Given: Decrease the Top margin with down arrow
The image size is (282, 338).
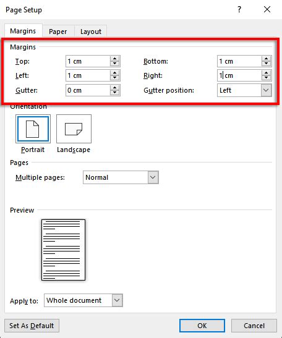Looking at the screenshot, I should pyautogui.click(x=115, y=64).
